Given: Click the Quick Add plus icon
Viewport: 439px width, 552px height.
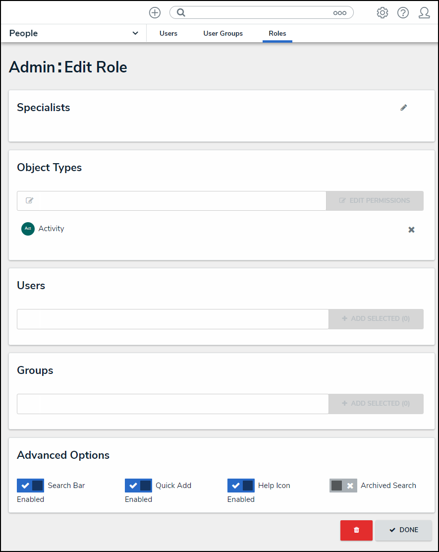Looking at the screenshot, I should pyautogui.click(x=155, y=13).
